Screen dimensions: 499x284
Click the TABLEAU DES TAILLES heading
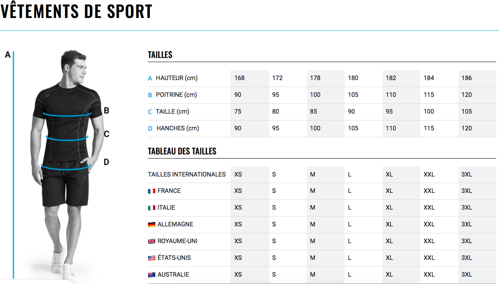[x=182, y=151]
